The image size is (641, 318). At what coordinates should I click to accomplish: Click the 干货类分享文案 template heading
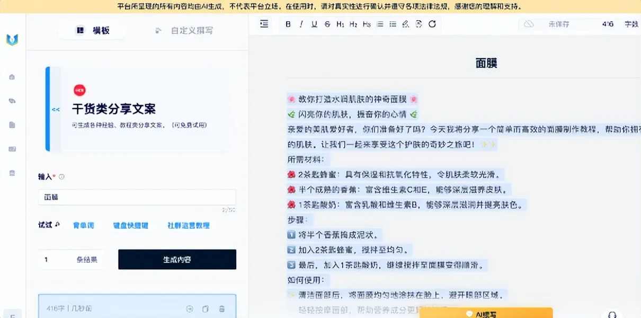tap(114, 109)
